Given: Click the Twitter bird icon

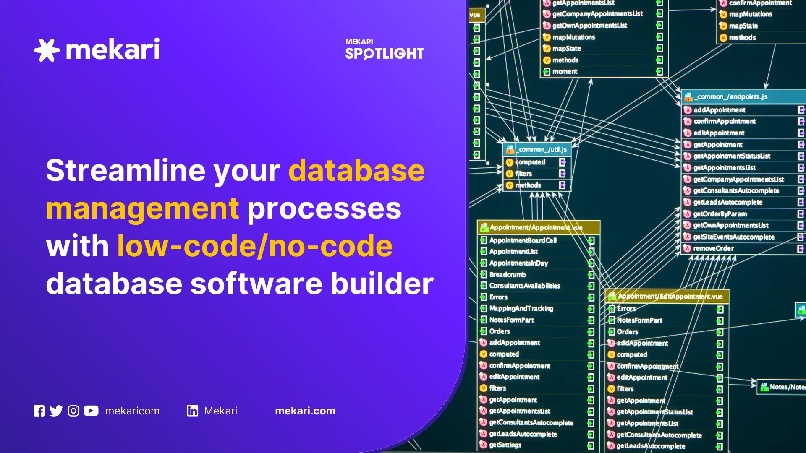Looking at the screenshot, I should point(56,411).
